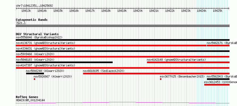Click the HDAC9 NM_001204144 gene label

(30, 100)
